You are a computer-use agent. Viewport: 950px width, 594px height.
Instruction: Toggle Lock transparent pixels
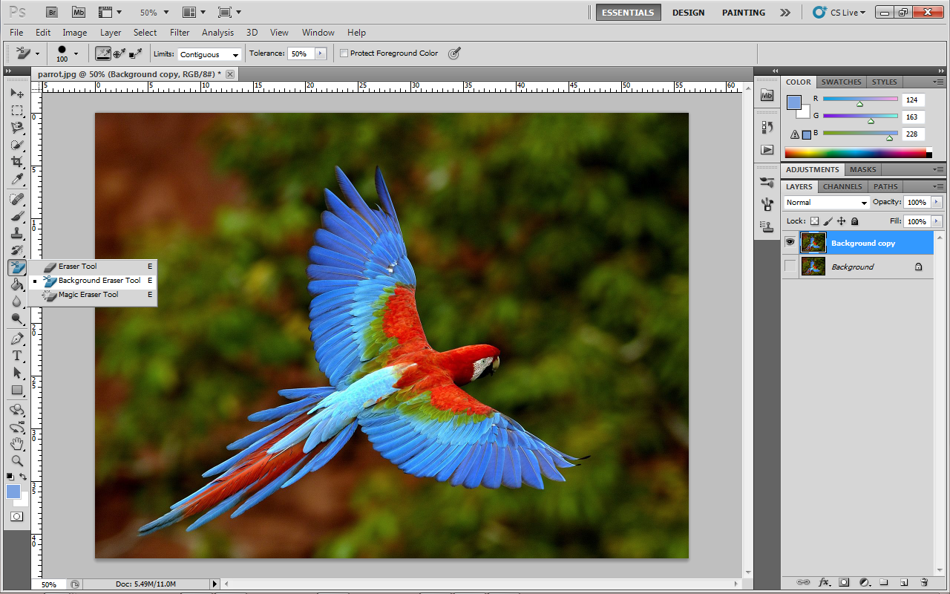814,221
